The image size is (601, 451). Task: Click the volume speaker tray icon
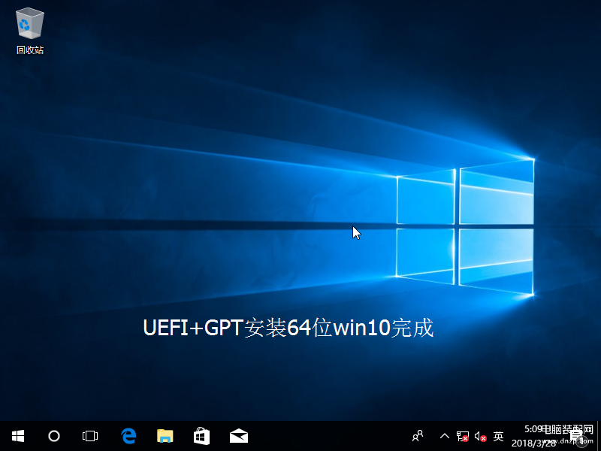tap(481, 437)
